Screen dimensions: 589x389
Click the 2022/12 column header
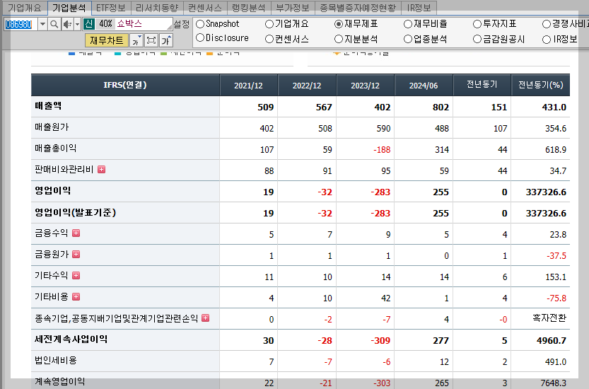tap(307, 86)
